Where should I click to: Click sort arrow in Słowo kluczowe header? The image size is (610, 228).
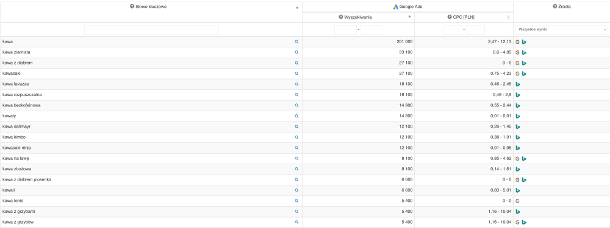point(297,8)
